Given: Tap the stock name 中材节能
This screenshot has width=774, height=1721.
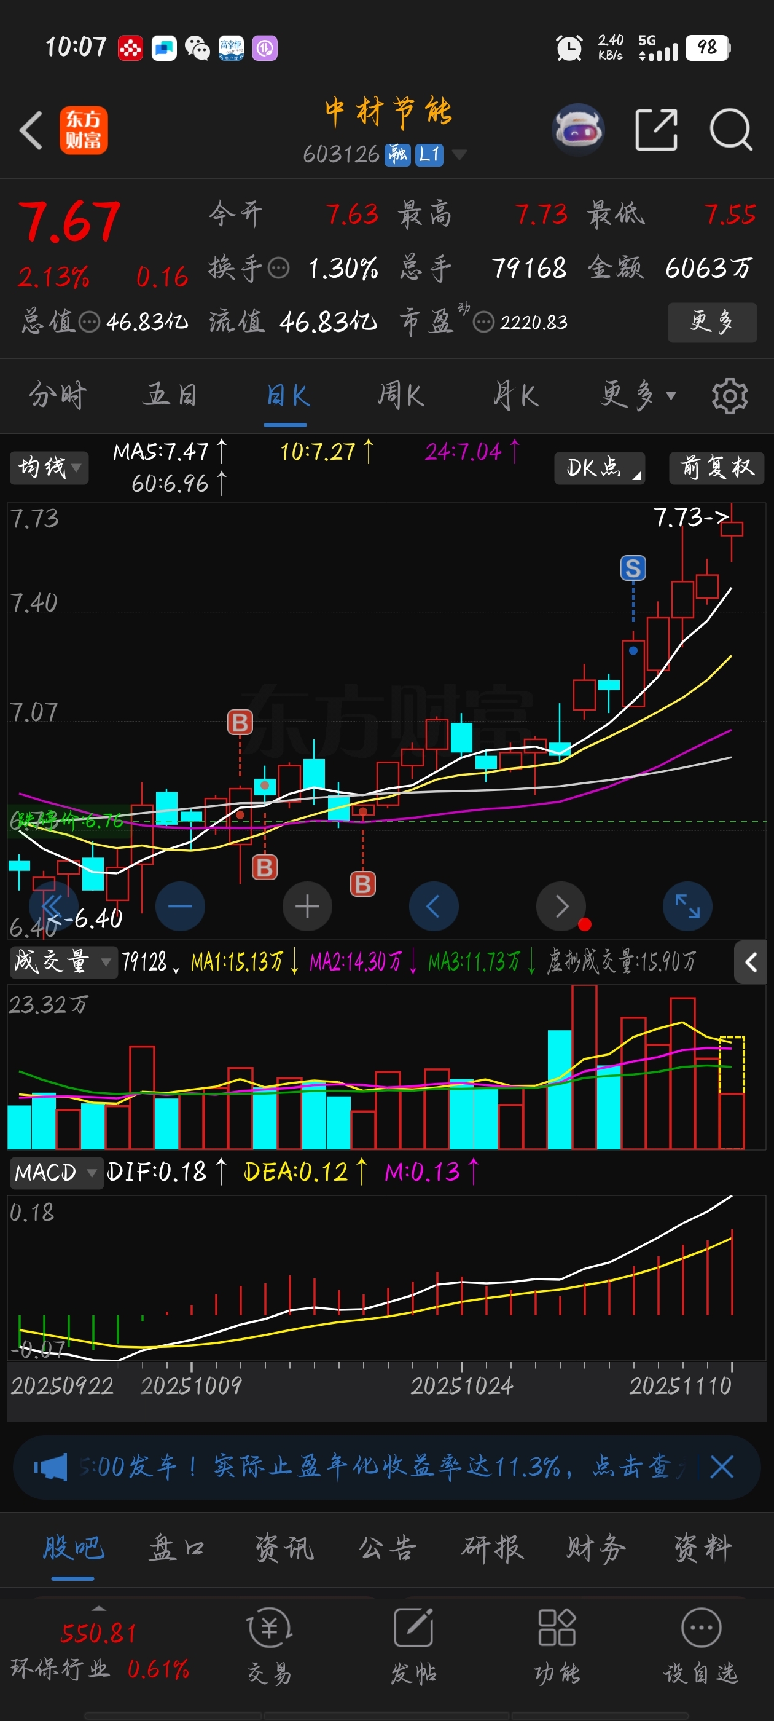Looking at the screenshot, I should 388,112.
